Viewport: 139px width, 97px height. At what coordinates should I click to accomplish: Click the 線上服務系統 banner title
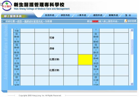[13, 16]
